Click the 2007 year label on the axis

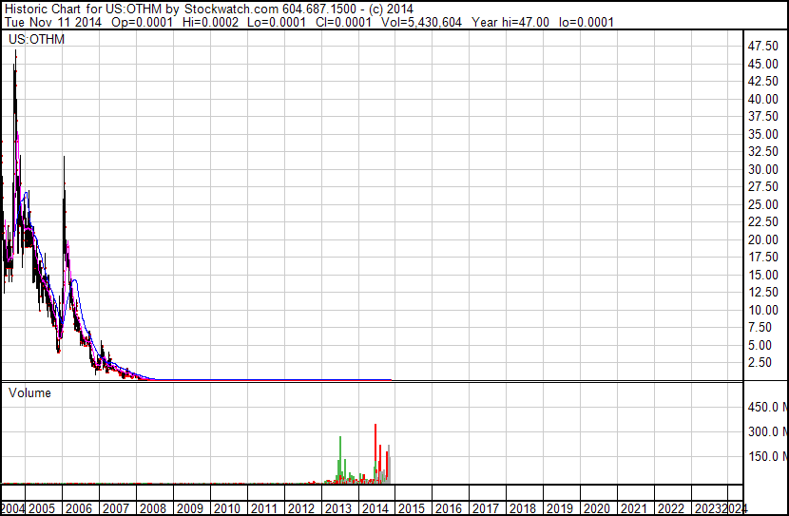click(x=116, y=508)
